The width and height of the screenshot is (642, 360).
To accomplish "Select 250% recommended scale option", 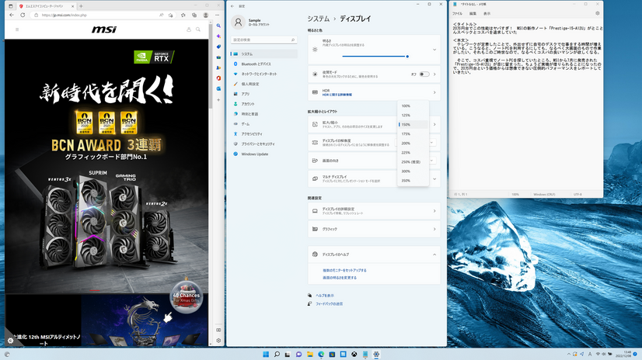I will click(x=413, y=162).
